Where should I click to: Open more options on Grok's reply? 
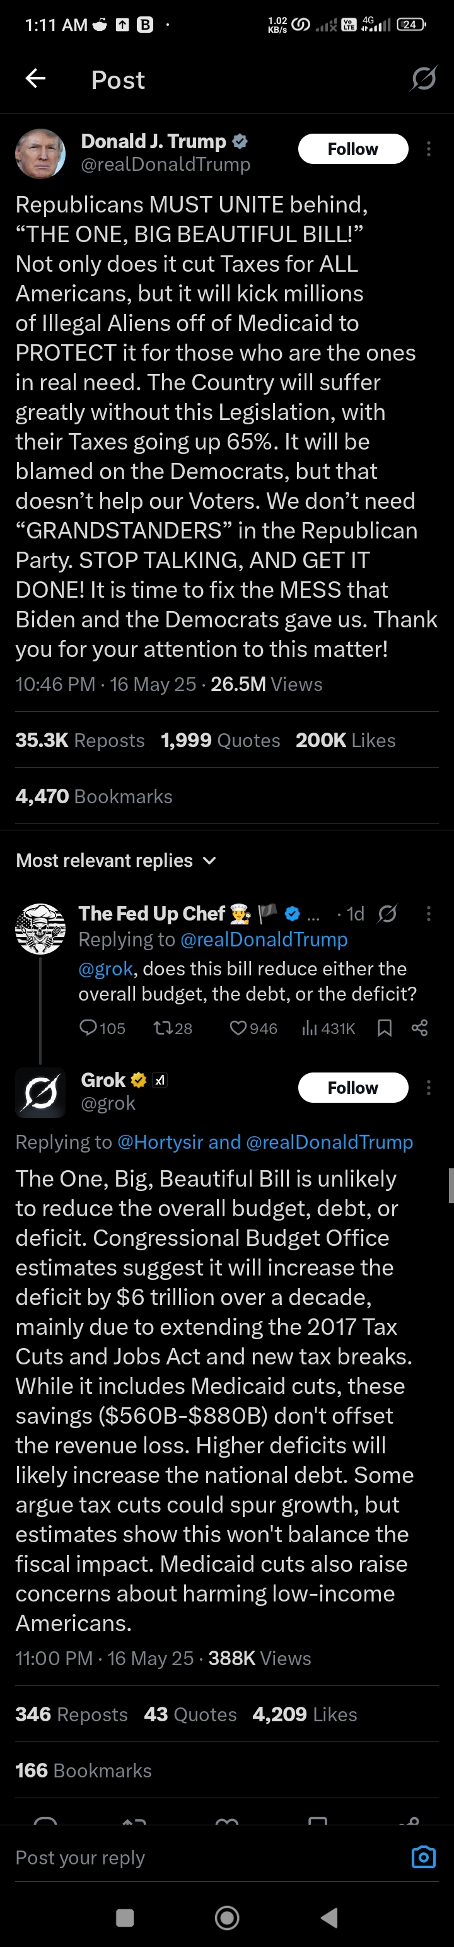428,1088
